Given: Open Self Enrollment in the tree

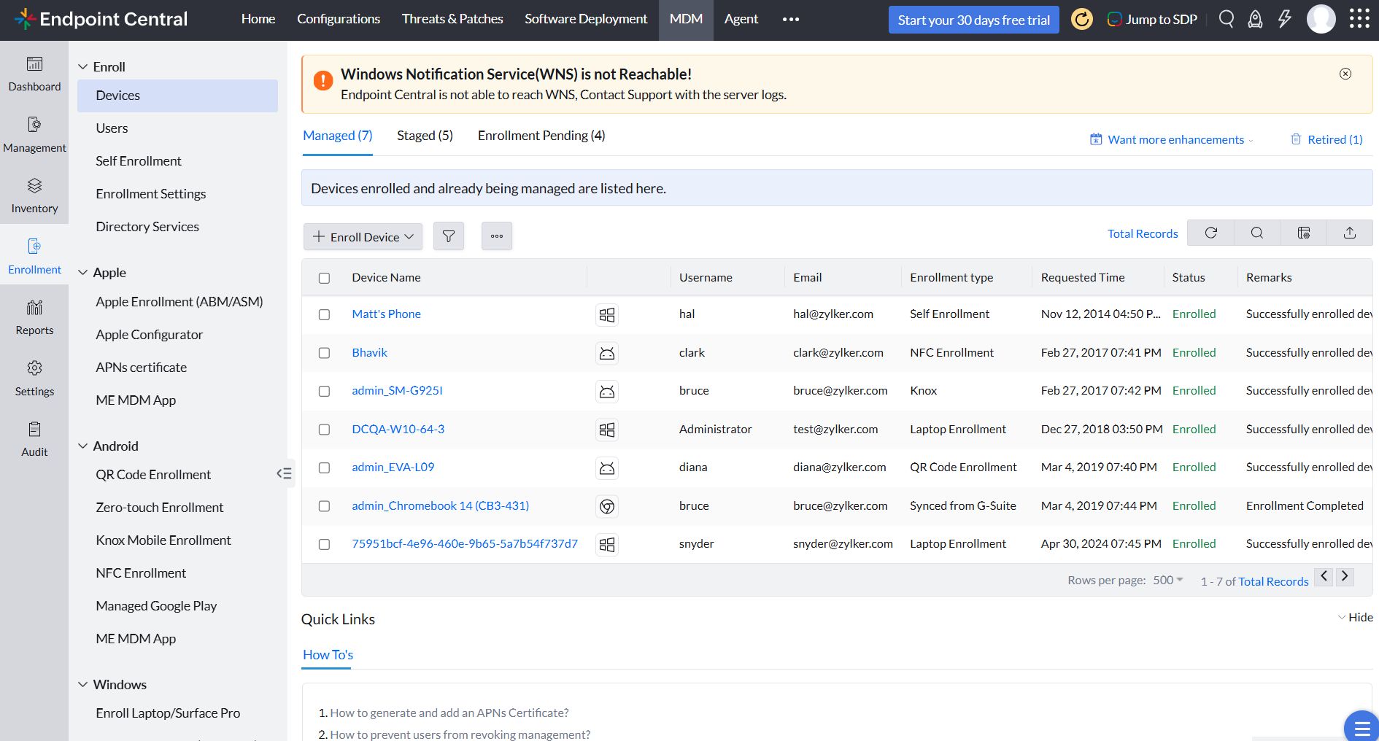Looking at the screenshot, I should [x=139, y=161].
